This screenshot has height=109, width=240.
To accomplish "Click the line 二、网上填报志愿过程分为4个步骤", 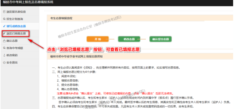I will click(x=74, y=72).
